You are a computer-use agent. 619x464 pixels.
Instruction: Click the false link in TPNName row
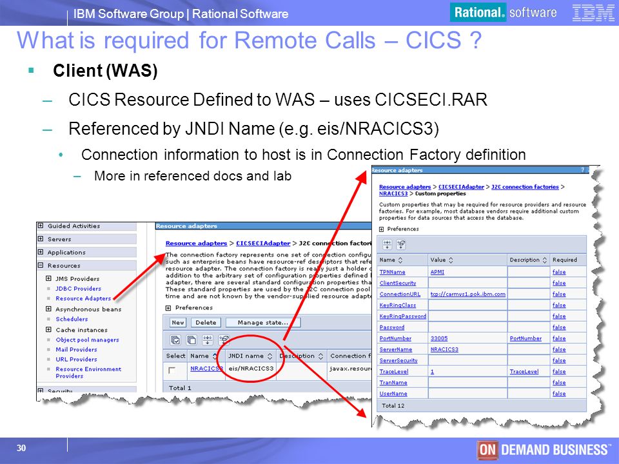(559, 272)
